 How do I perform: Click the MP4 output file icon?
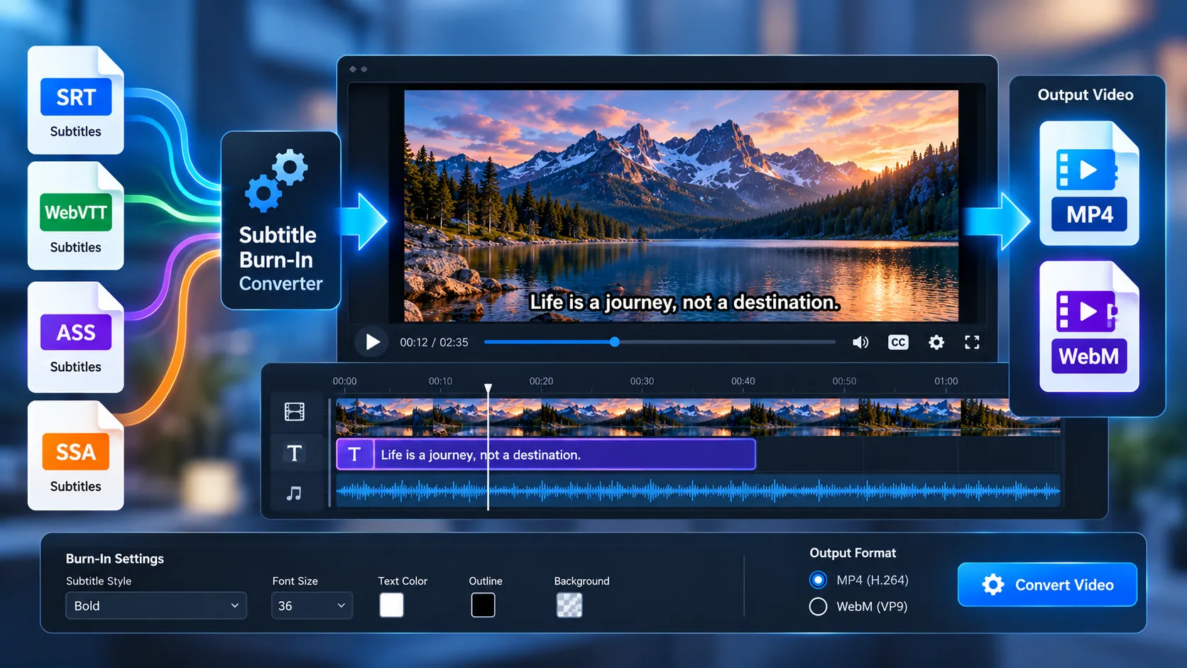coord(1090,183)
